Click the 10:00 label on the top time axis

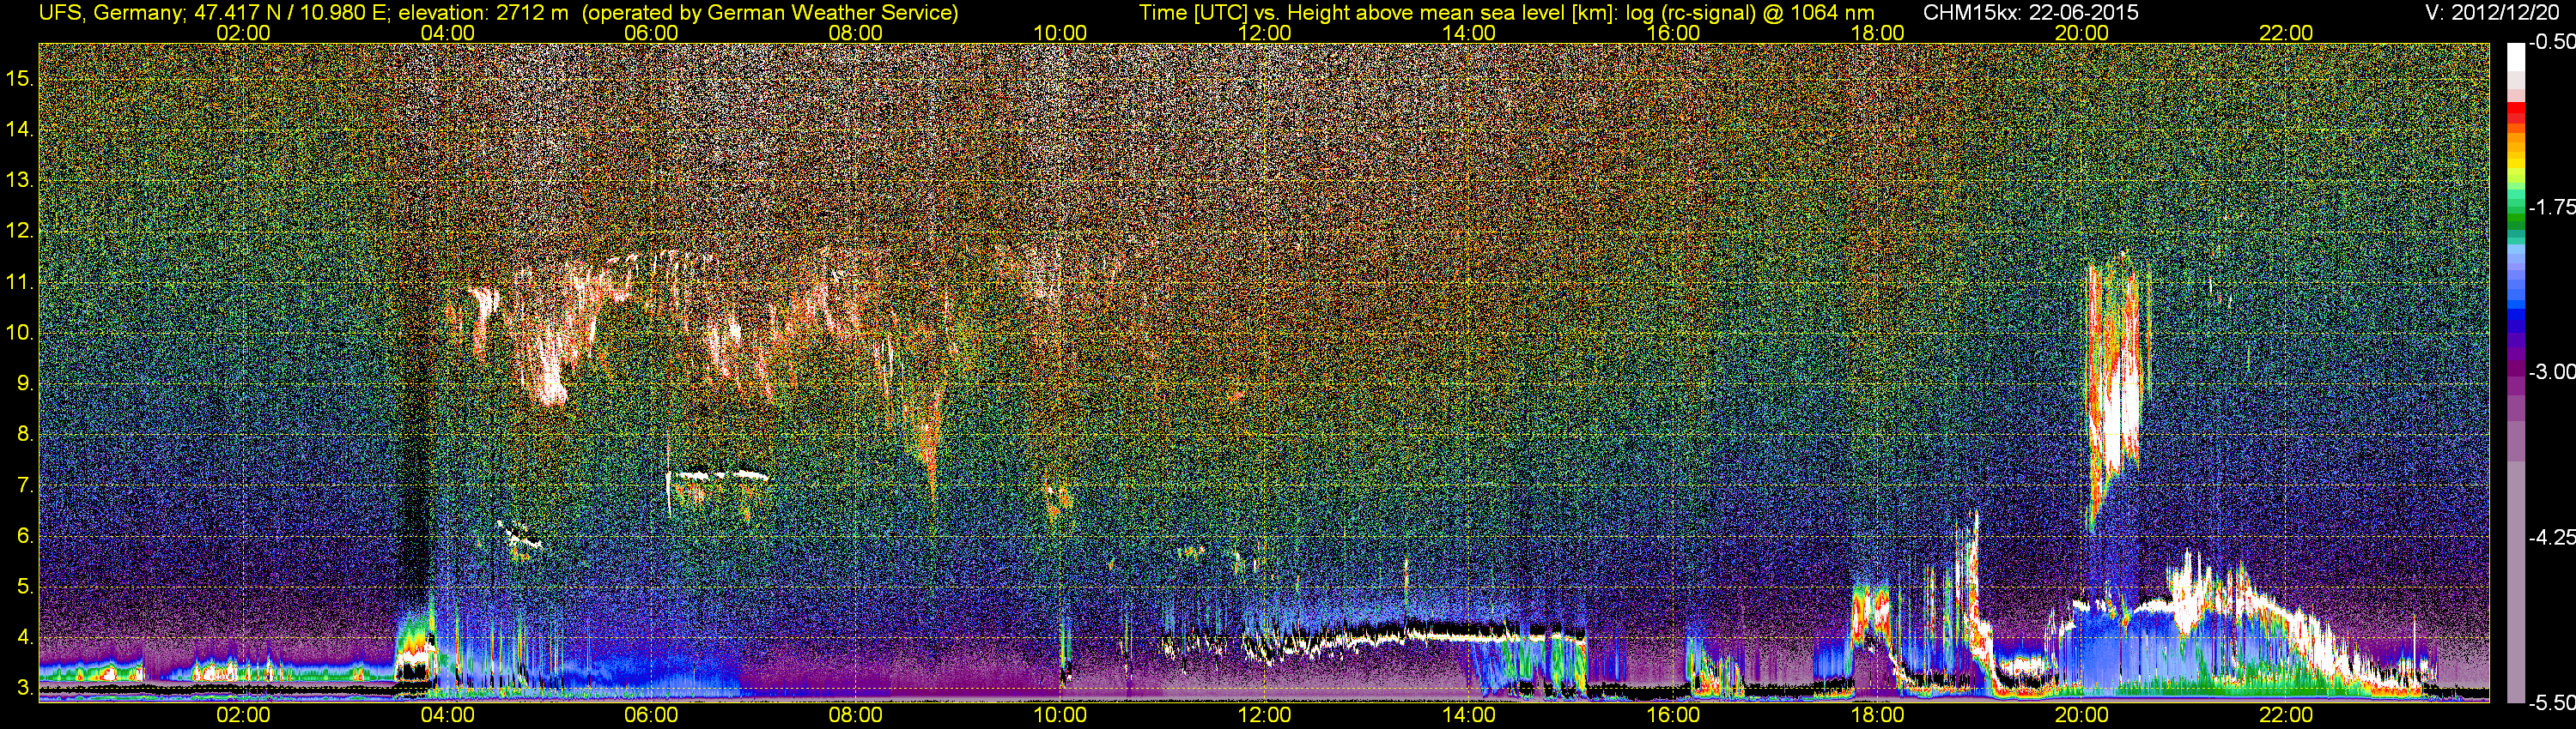coord(1060,33)
